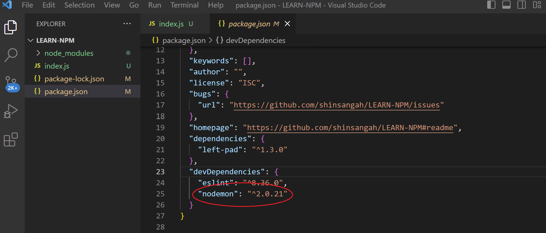Click the "devDependencies" key in editor line 23

[x=227, y=172]
